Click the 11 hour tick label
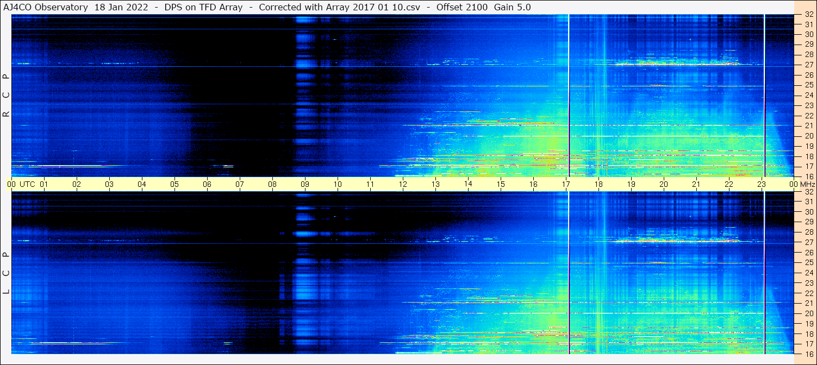This screenshot has width=817, height=365. pos(370,184)
